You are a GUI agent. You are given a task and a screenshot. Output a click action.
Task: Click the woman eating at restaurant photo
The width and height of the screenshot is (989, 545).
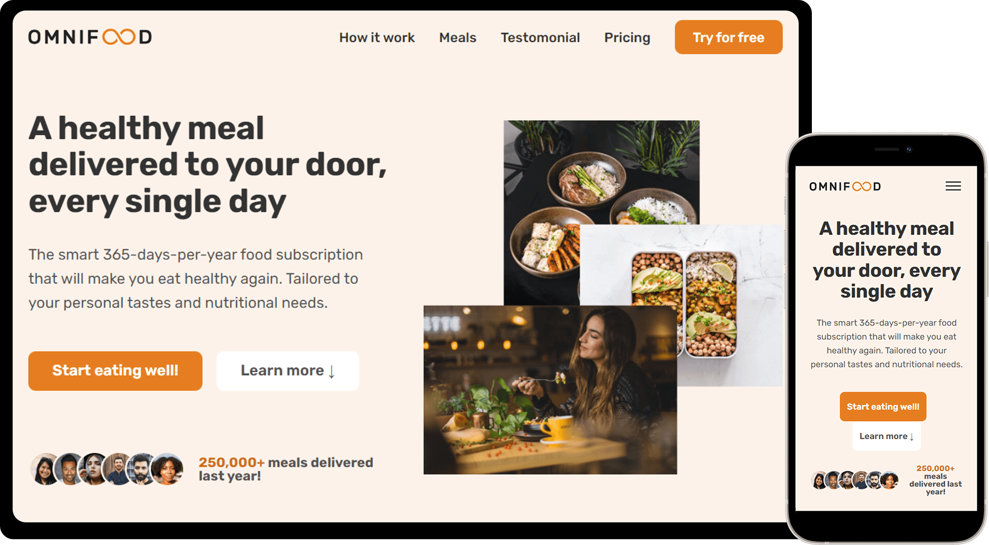coord(550,390)
